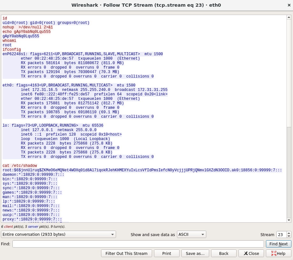
Task: Click the 'whoami' command line
Action: coord(9,41)
